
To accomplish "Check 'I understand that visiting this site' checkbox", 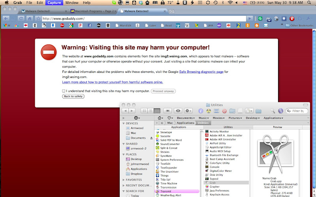I will pyautogui.click(x=64, y=91).
